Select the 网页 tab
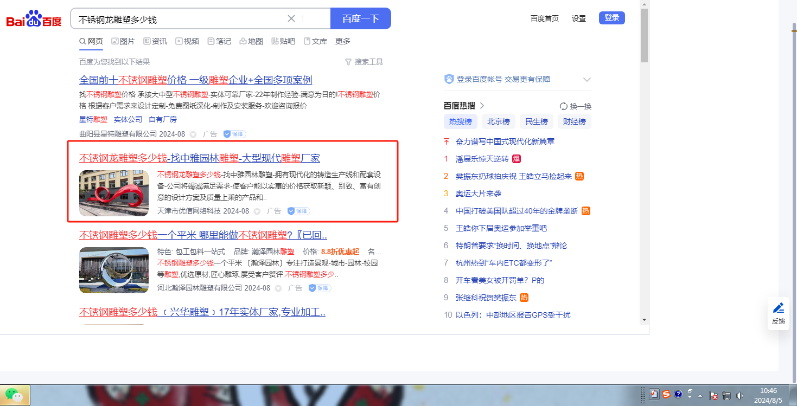Image resolution: width=797 pixels, height=406 pixels. 91,41
